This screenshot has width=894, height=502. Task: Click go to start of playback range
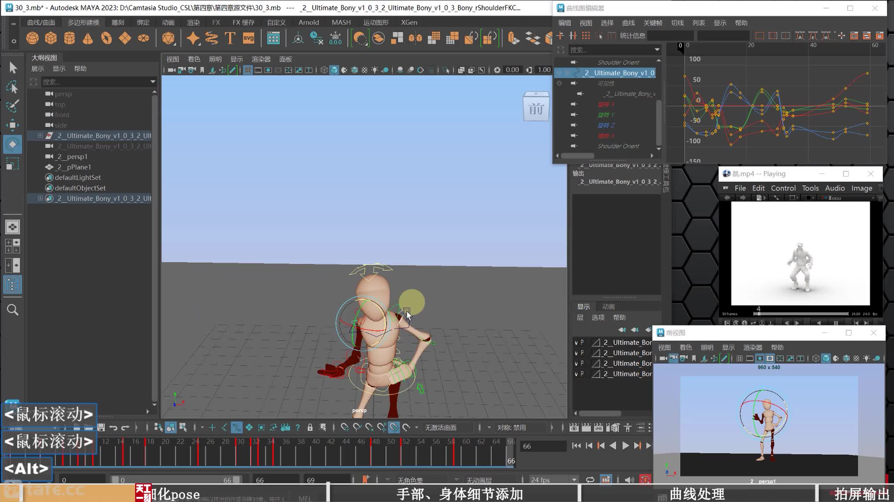(577, 446)
